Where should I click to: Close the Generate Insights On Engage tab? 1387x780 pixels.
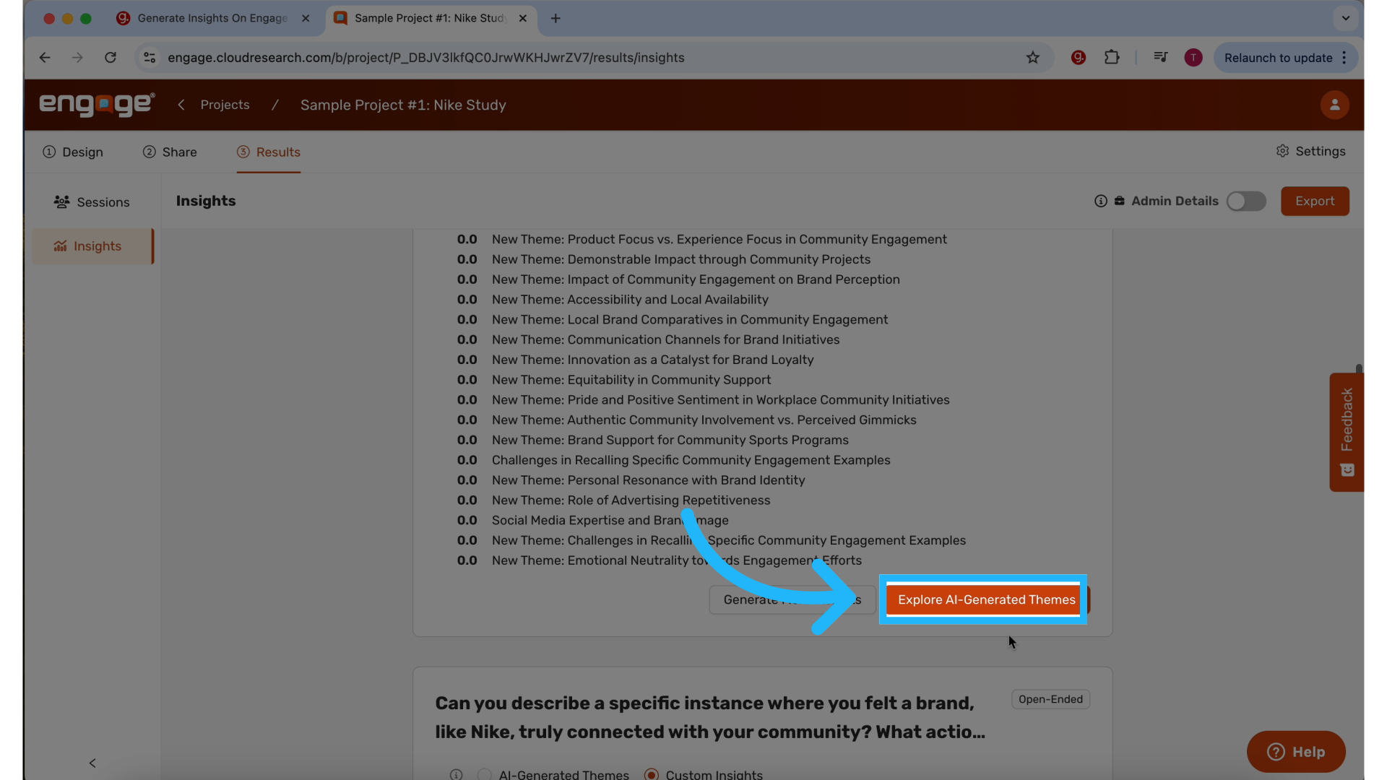click(x=306, y=18)
